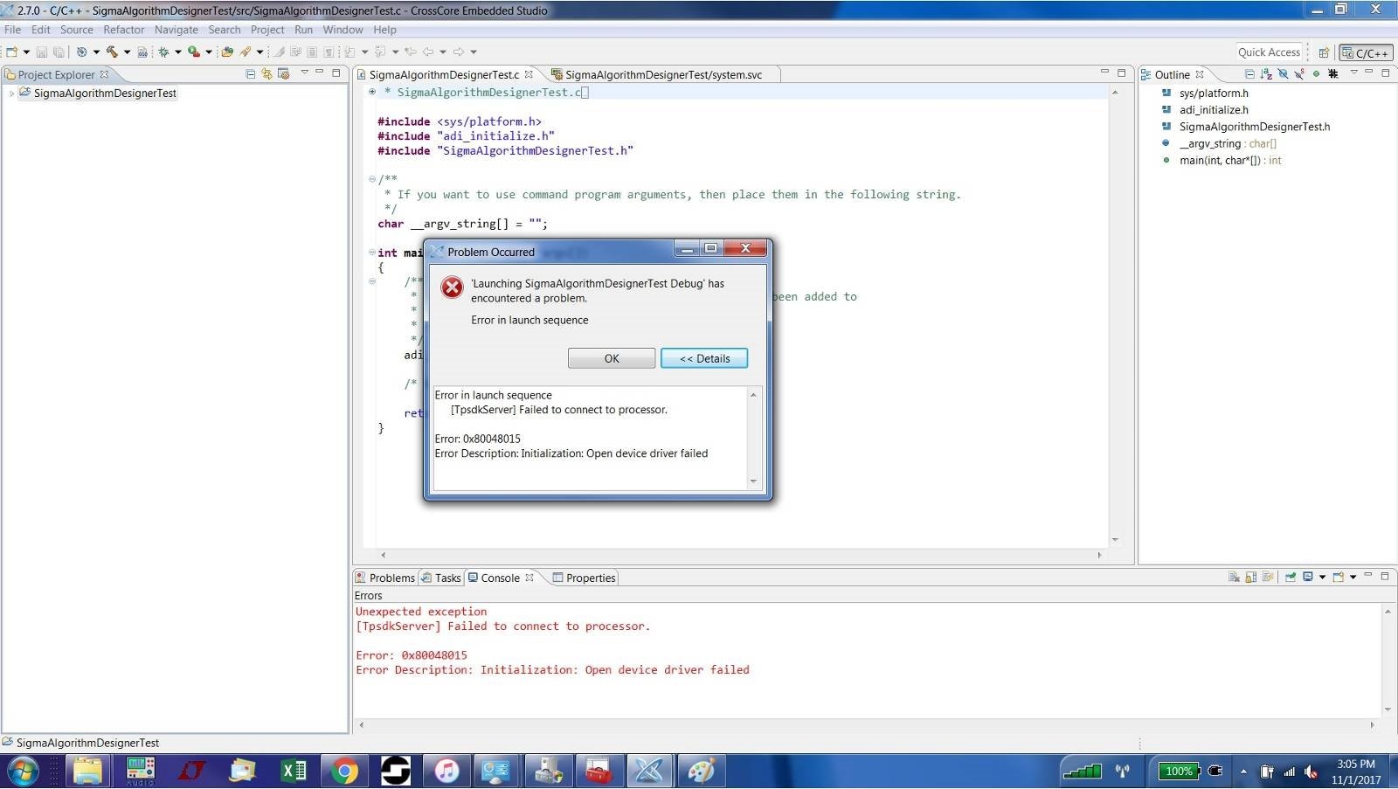1398x789 pixels.
Task: Click the New file toolbar icon
Action: [11, 52]
